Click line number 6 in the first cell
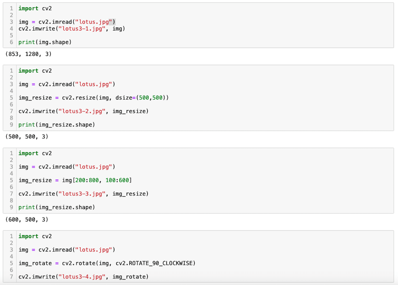 [x=11, y=42]
